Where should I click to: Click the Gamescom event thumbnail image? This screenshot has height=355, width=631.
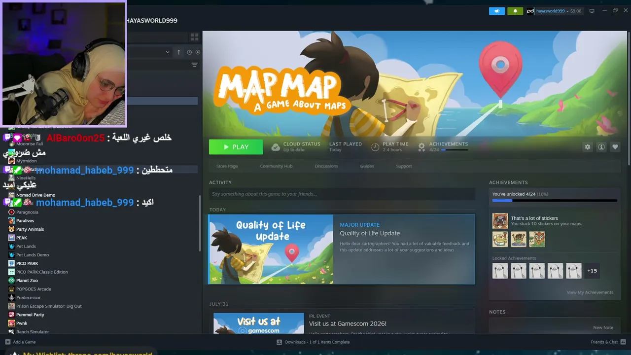coord(259,323)
